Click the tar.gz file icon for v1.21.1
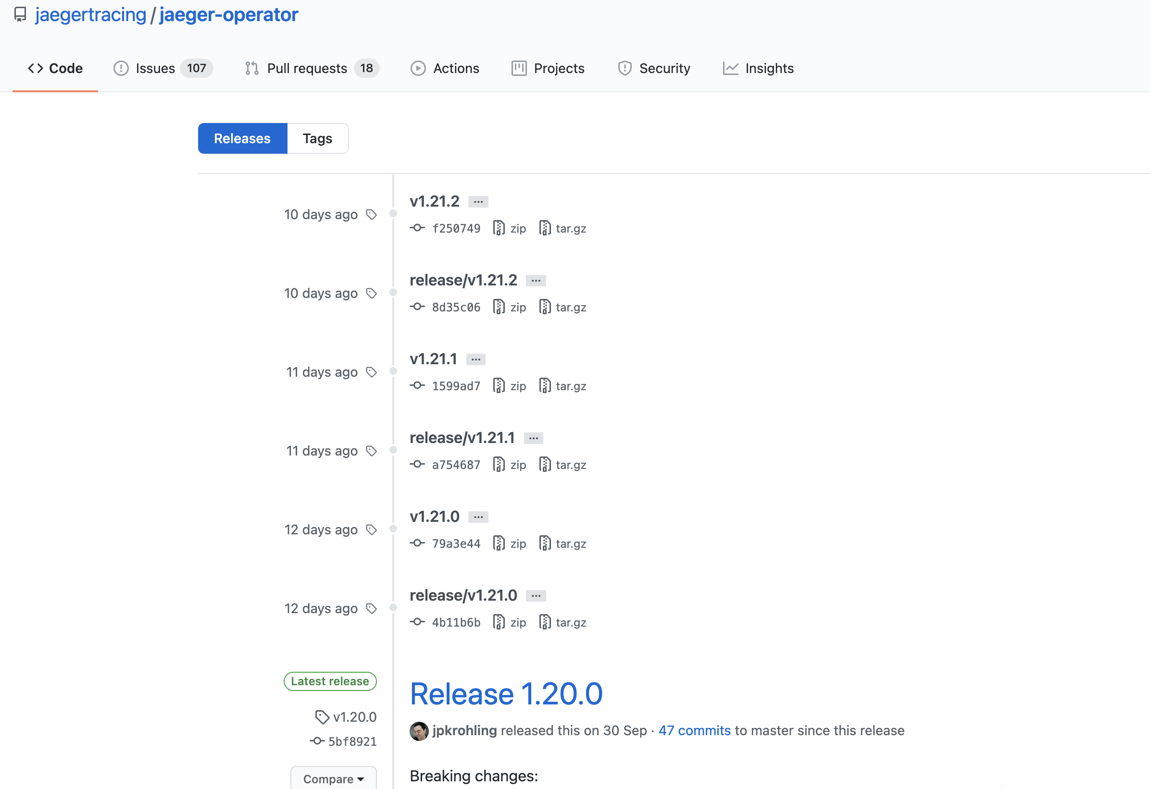Viewport: 1150px width, 789px height. [544, 386]
